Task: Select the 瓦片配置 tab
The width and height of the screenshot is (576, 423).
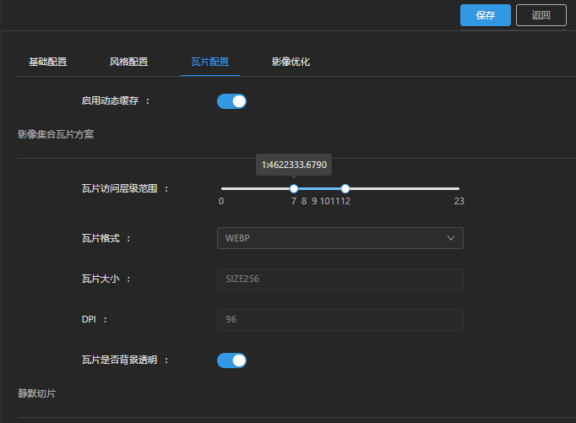Action: coord(209,62)
